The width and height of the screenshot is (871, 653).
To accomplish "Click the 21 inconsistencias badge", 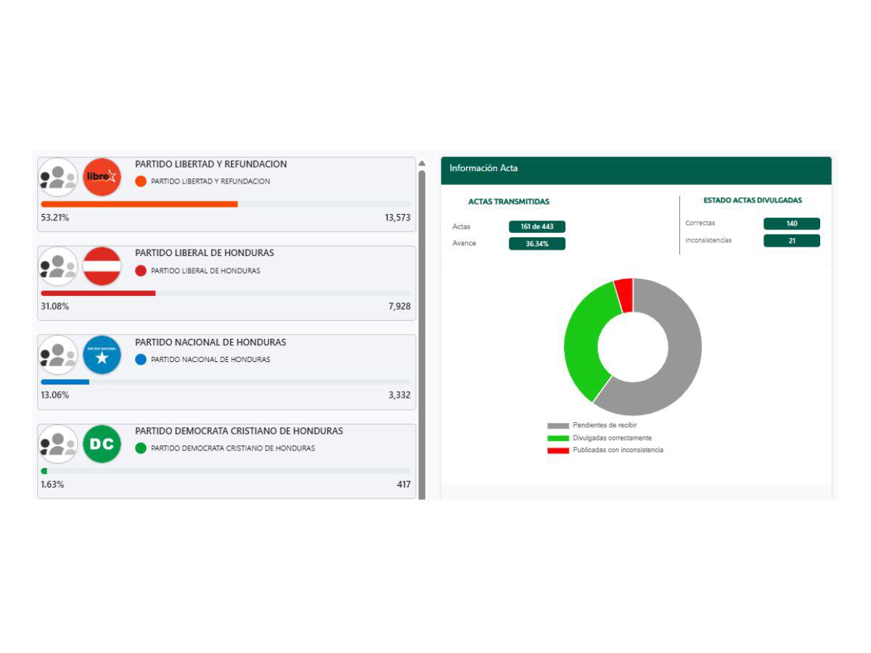I will coord(791,241).
